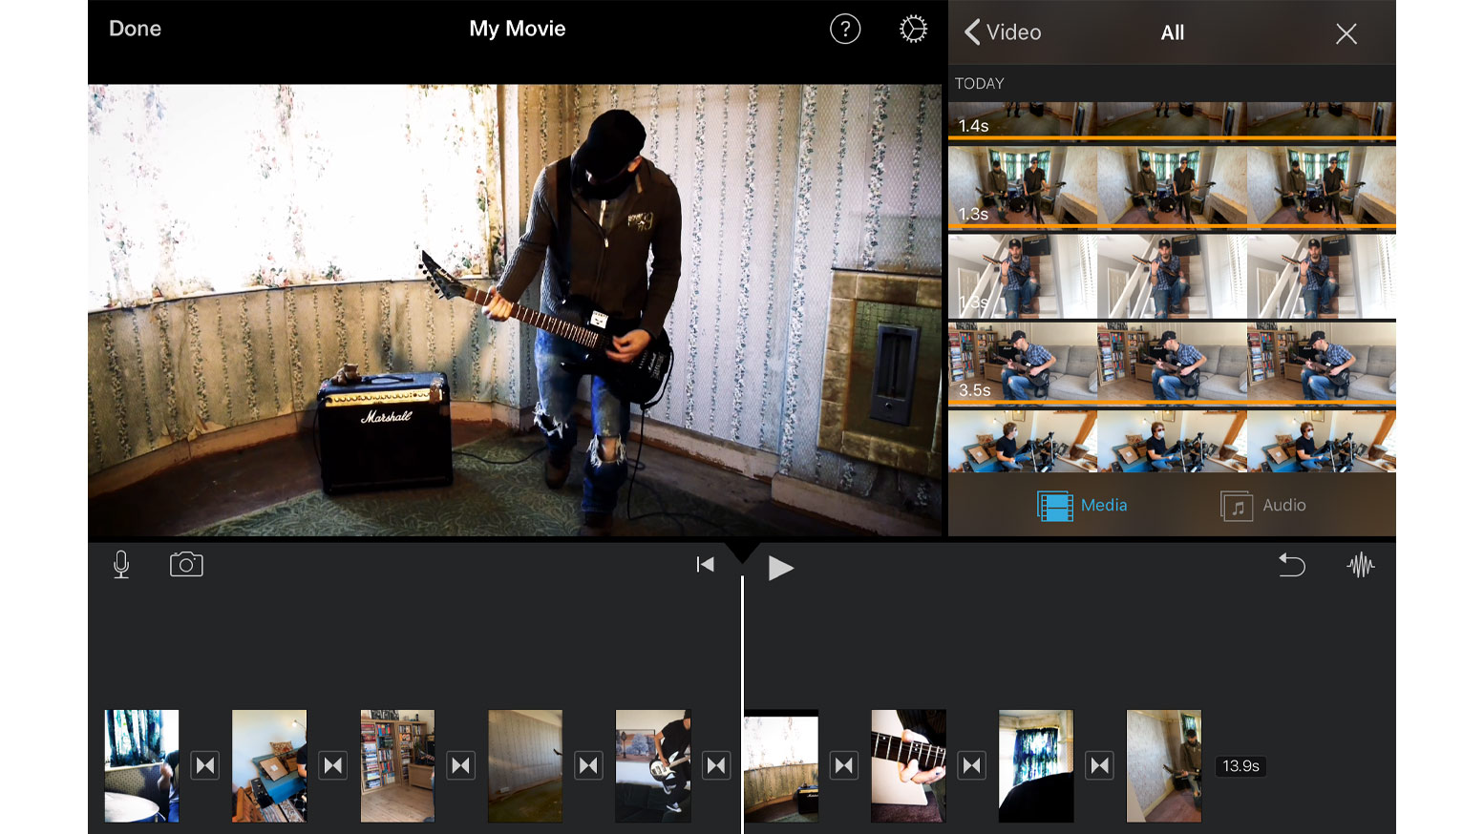
Task: Select the 1.3s band clip in browser
Action: click(1172, 186)
